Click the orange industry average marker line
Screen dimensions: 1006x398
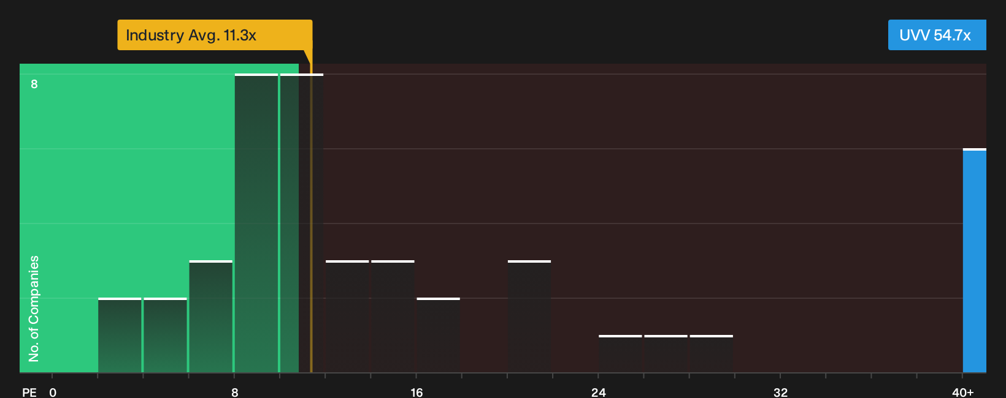click(x=311, y=211)
